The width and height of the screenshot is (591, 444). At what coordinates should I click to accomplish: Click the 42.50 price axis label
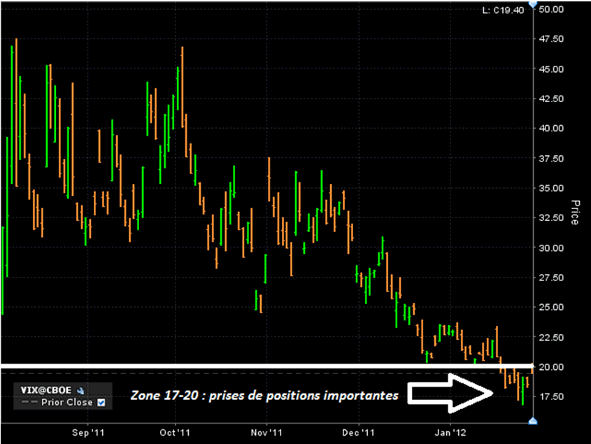[551, 99]
